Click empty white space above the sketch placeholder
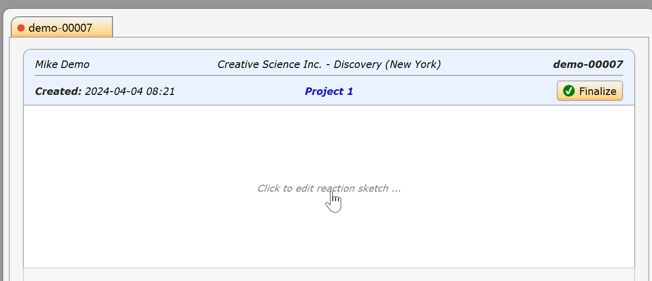652x281 pixels. [329, 140]
